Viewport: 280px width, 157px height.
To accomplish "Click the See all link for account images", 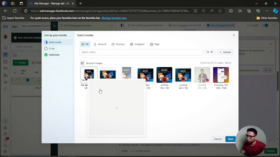I will (228, 63).
